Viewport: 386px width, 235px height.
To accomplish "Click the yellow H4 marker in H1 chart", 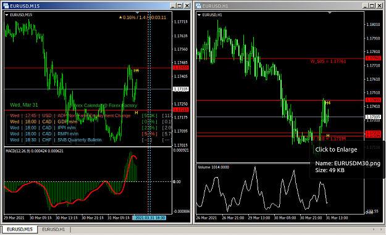I will (x=328, y=103).
